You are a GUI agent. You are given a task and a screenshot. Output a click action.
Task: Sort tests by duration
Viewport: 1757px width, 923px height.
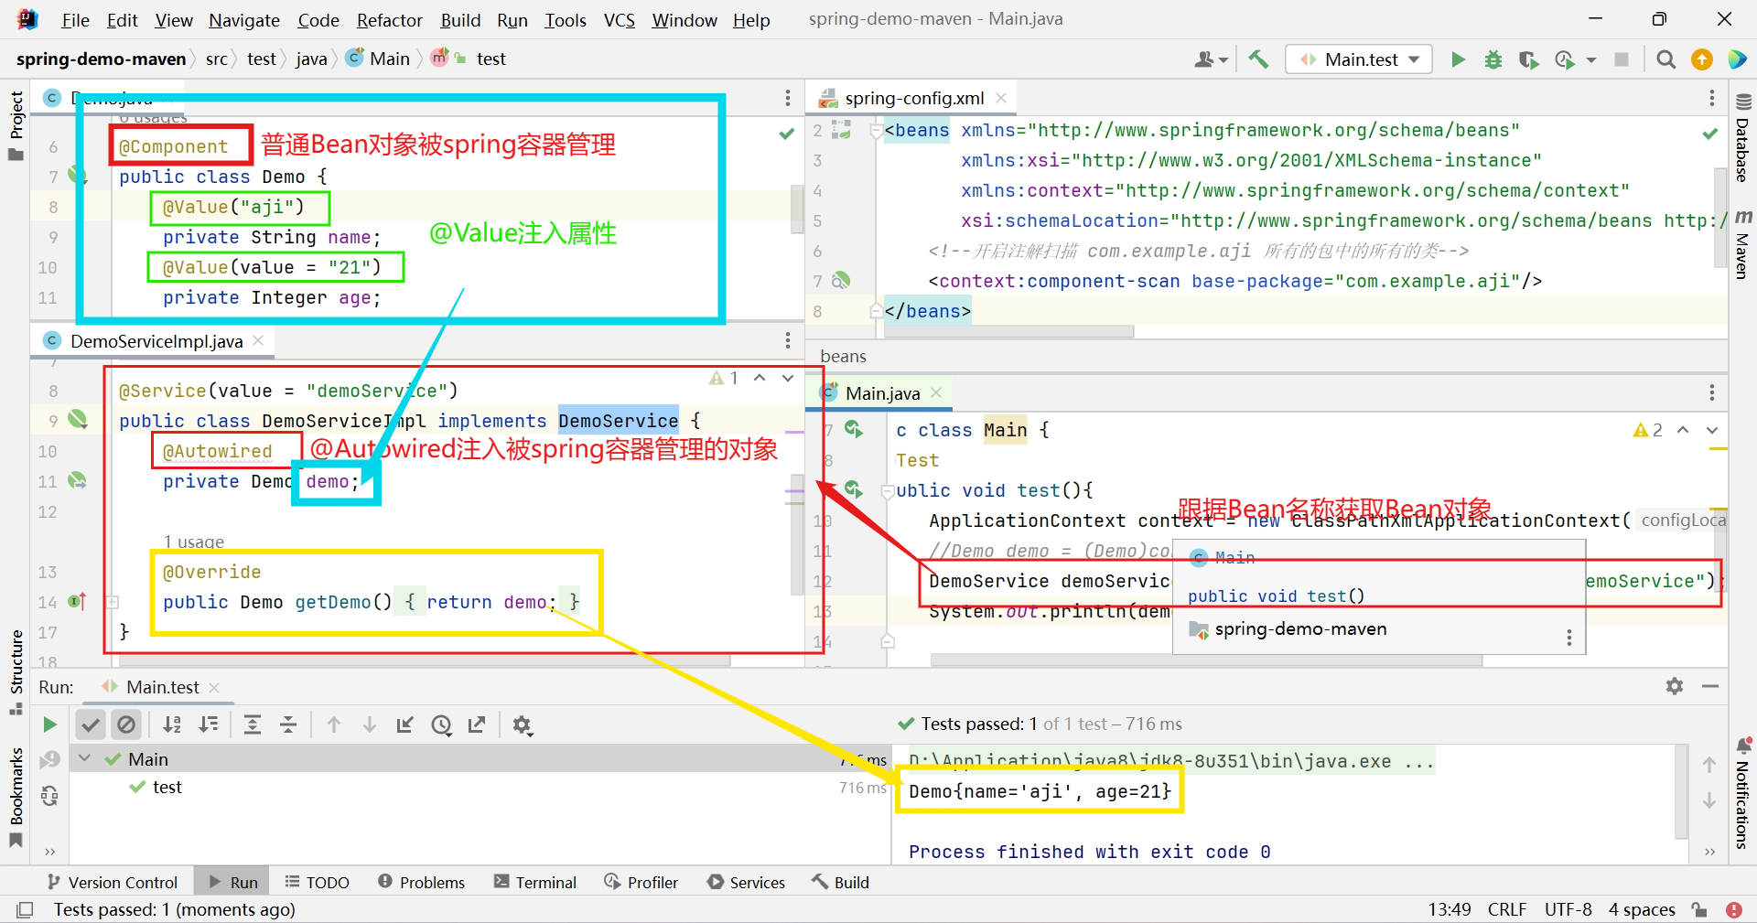coord(209,724)
